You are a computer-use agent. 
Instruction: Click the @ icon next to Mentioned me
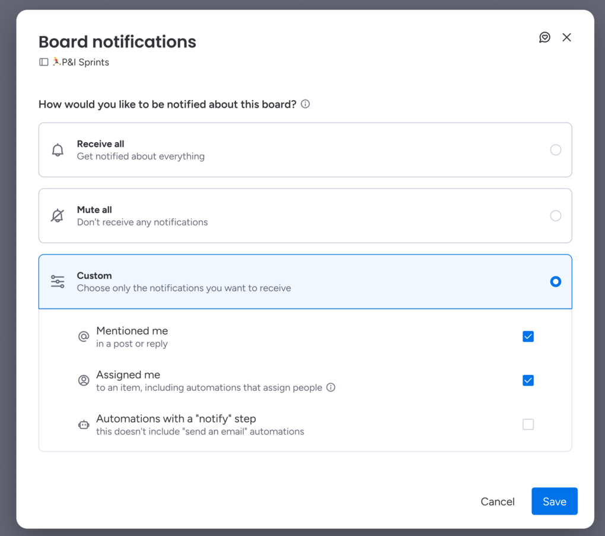(x=84, y=336)
